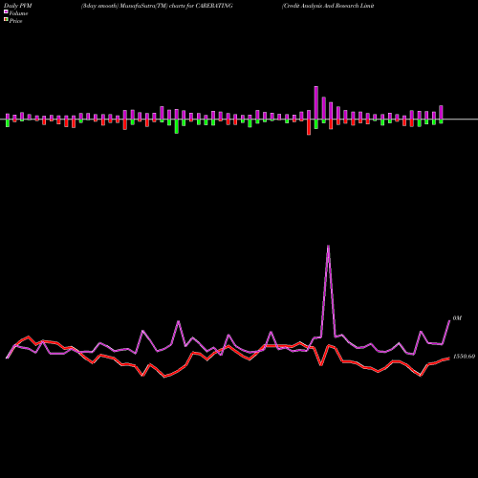Image resolution: width=478 pixels, height=478 pixels.
Task: Click the Credit Analysis And Research title text
Action: point(328,6)
